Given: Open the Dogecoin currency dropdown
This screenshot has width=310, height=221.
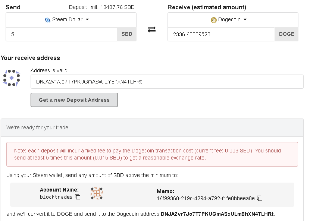Looking at the screenshot, I should point(233,20).
